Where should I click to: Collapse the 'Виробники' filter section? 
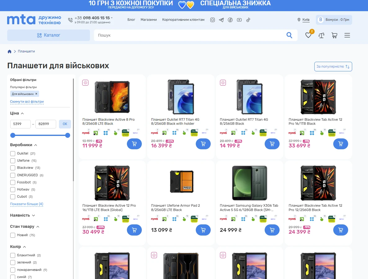point(36,145)
